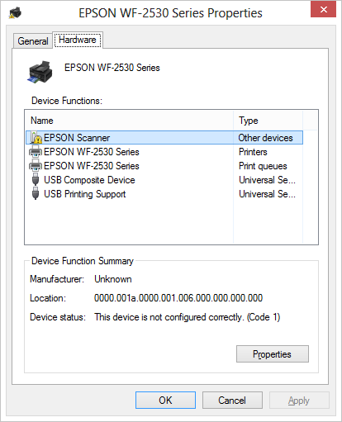
Task: Close the EPSON properties window
Action: click(x=323, y=10)
